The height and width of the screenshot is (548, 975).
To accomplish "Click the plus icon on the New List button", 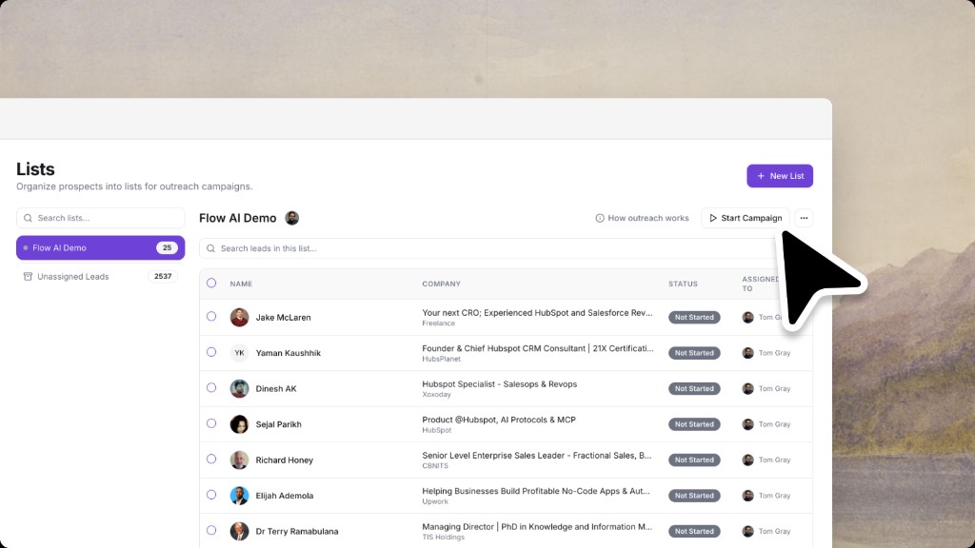I will pos(761,176).
